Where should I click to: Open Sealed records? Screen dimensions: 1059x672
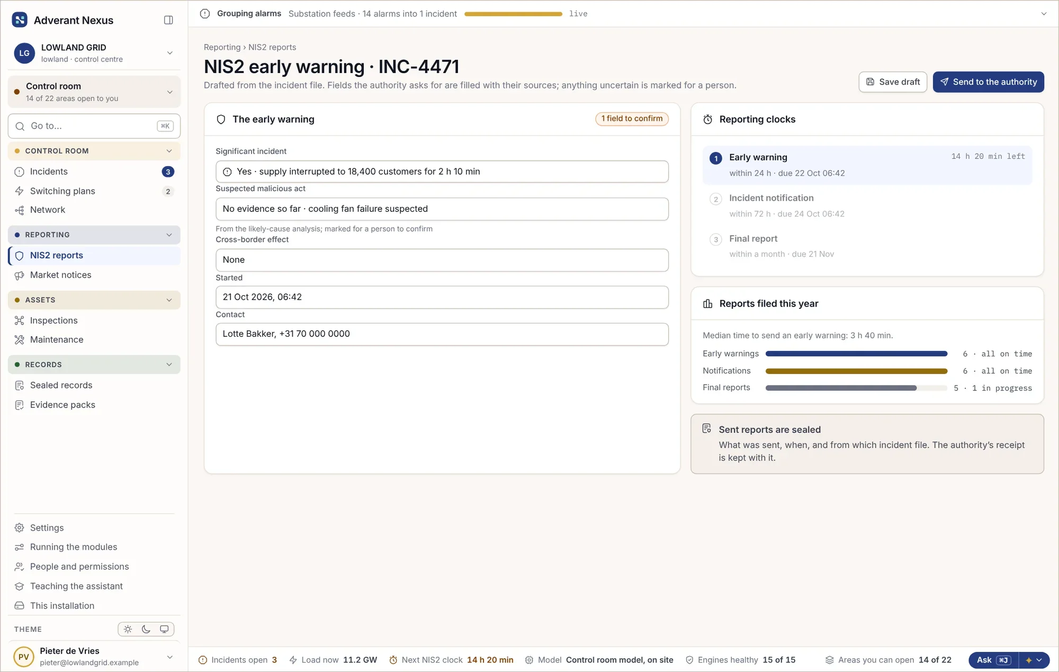point(94,385)
